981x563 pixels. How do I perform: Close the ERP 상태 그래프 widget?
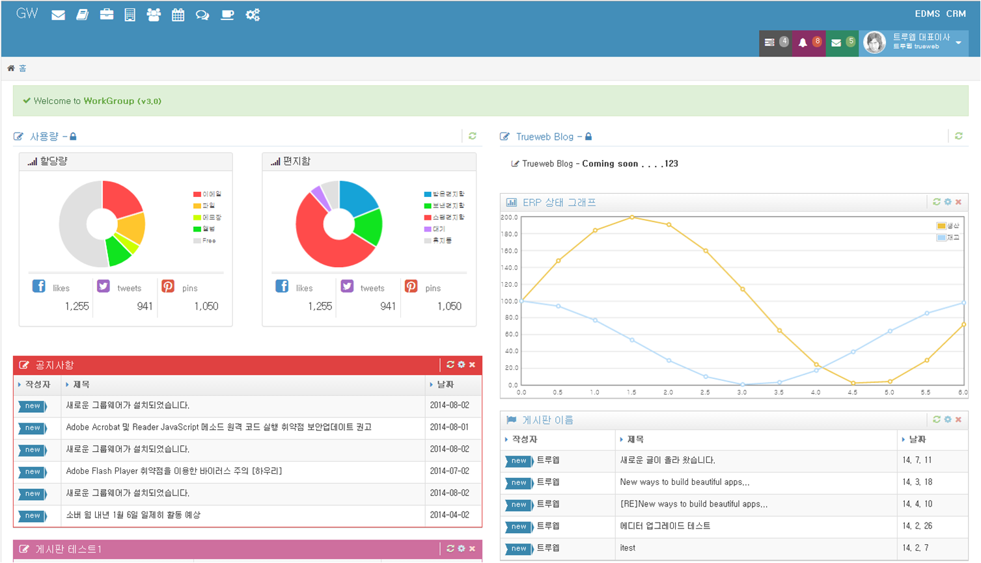tap(958, 202)
